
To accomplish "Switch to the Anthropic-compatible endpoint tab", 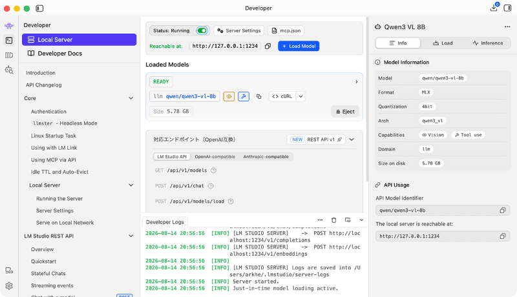I will [266, 157].
